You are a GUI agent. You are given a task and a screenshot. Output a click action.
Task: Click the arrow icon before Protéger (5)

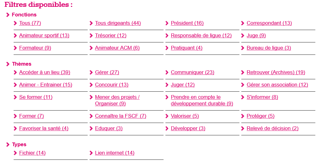point(243,116)
